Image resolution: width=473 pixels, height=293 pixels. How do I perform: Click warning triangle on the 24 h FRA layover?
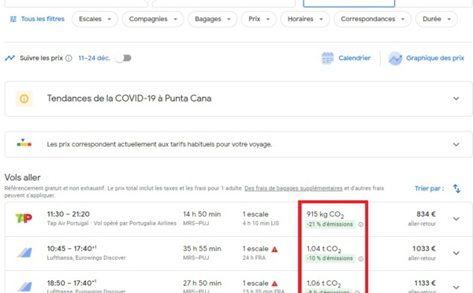274,250
